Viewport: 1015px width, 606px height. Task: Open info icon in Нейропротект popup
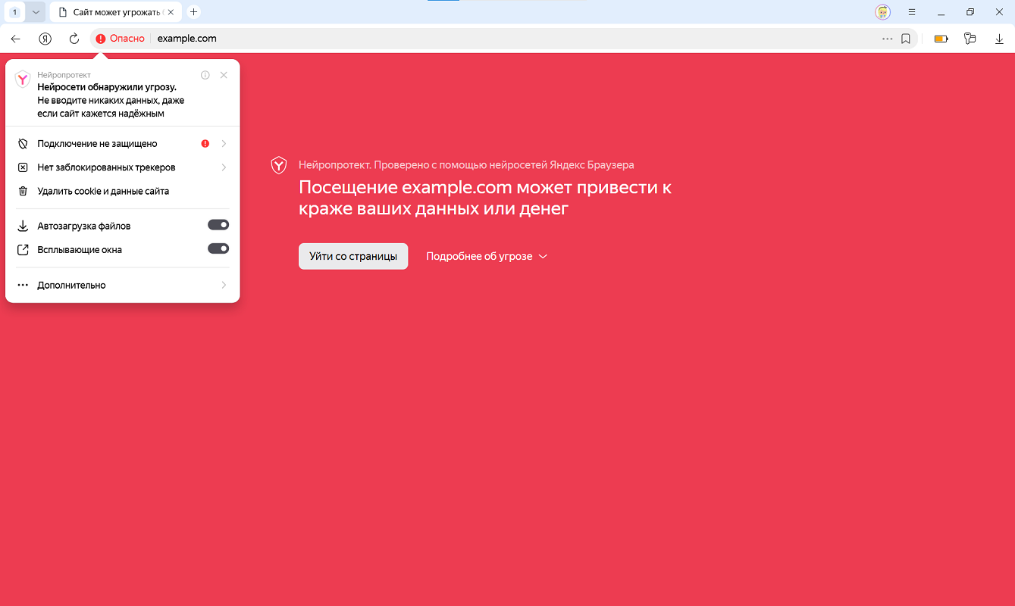point(205,75)
